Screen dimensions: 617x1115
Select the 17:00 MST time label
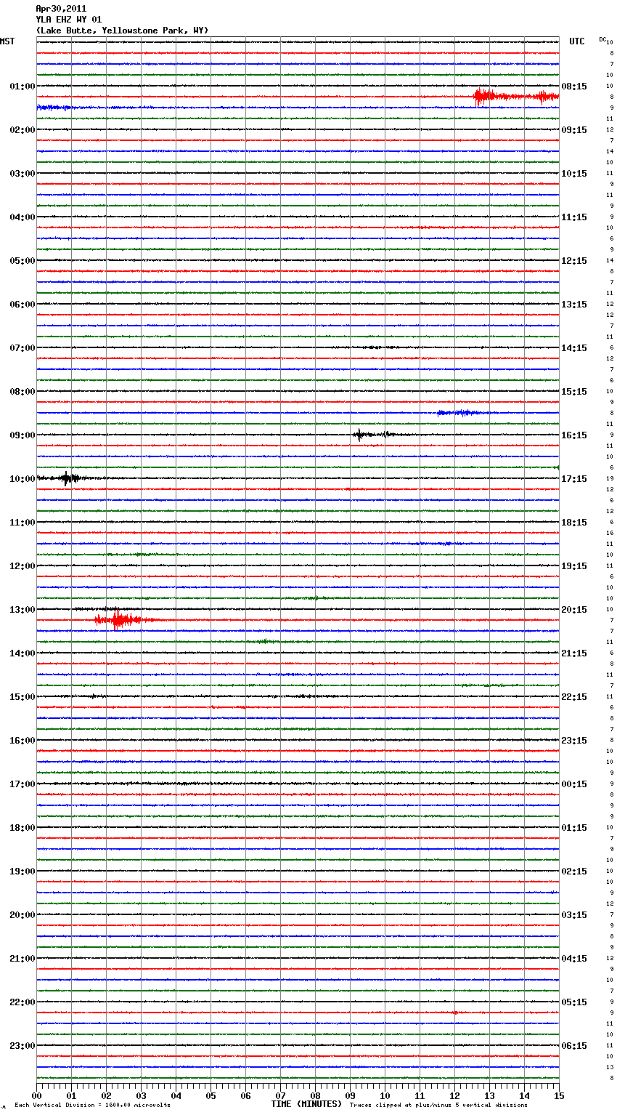click(23, 784)
